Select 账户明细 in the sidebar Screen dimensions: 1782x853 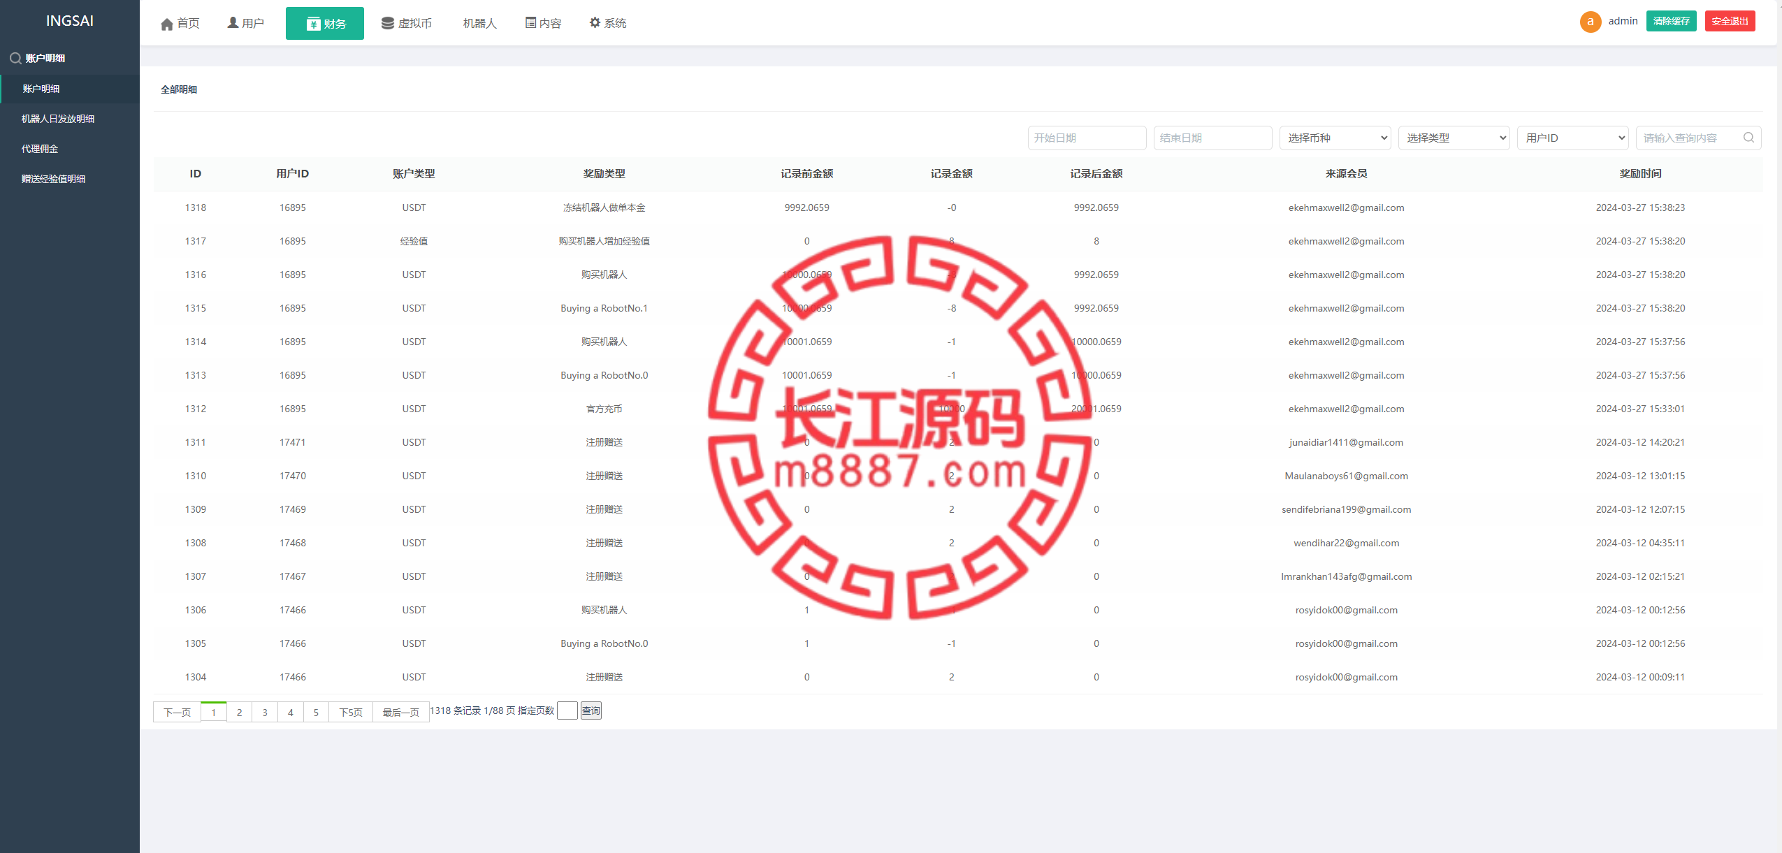(70, 89)
